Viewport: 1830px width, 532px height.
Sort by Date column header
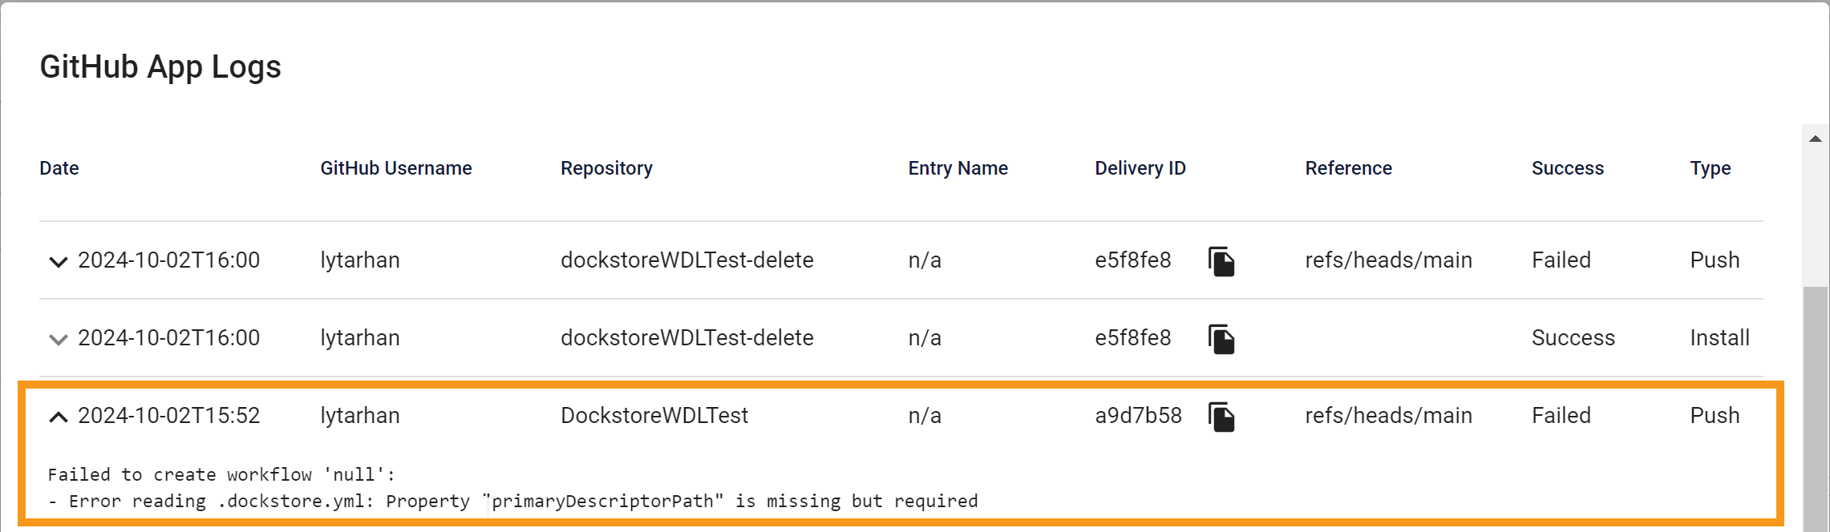(59, 168)
